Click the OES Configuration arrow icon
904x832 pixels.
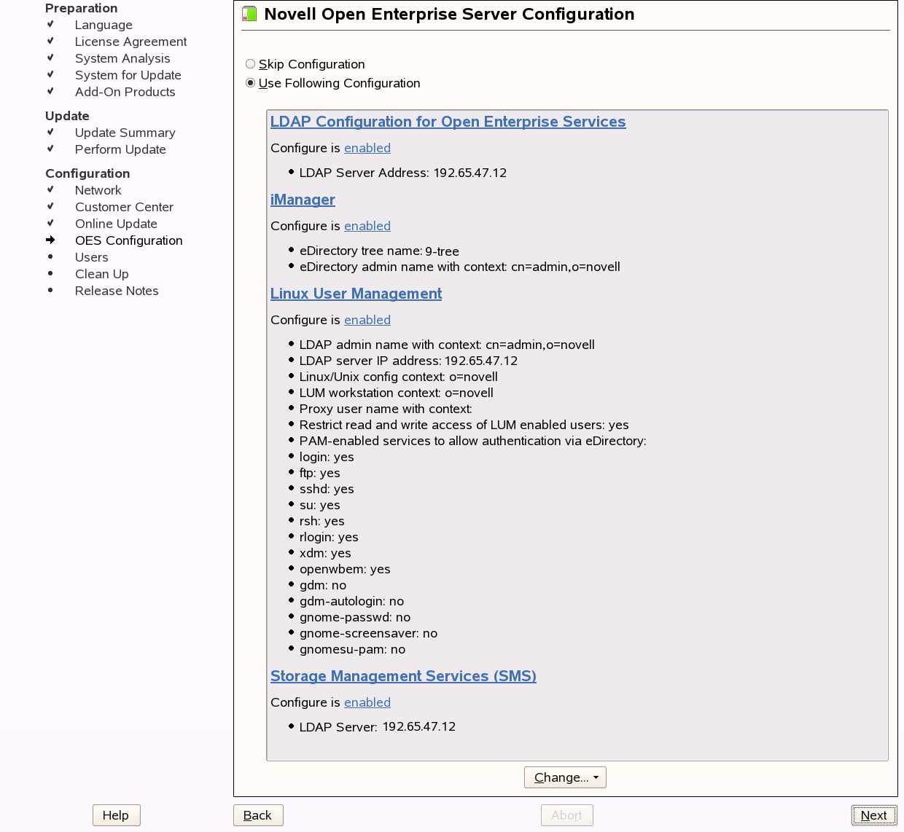(50, 240)
